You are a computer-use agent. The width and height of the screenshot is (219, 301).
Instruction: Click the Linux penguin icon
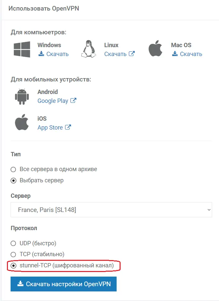point(89,49)
